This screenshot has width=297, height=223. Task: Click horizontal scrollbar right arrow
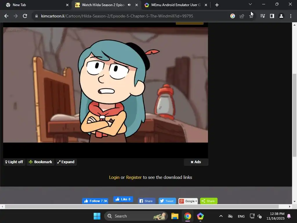point(290,206)
